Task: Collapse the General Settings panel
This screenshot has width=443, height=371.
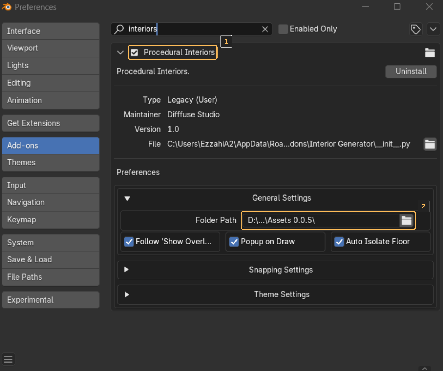Action: [x=127, y=198]
